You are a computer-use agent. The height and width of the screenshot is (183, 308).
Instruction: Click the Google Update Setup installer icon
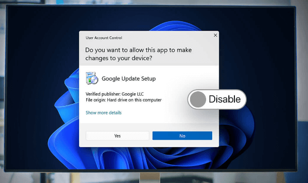coord(92,78)
